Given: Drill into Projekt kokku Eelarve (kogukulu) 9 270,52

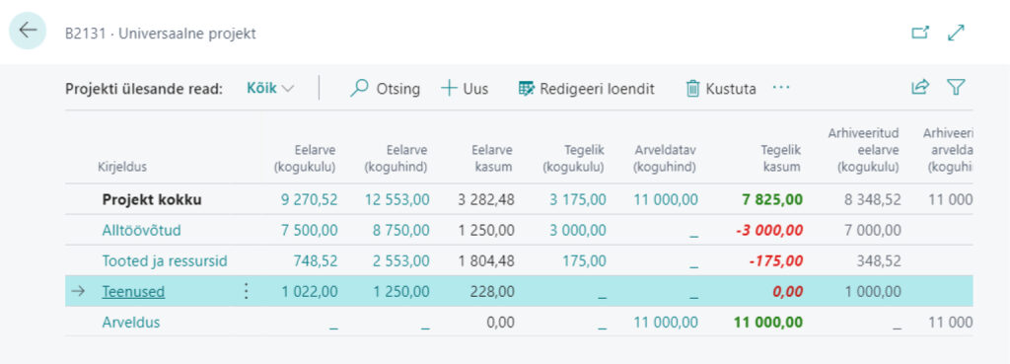Looking at the screenshot, I should (309, 199).
